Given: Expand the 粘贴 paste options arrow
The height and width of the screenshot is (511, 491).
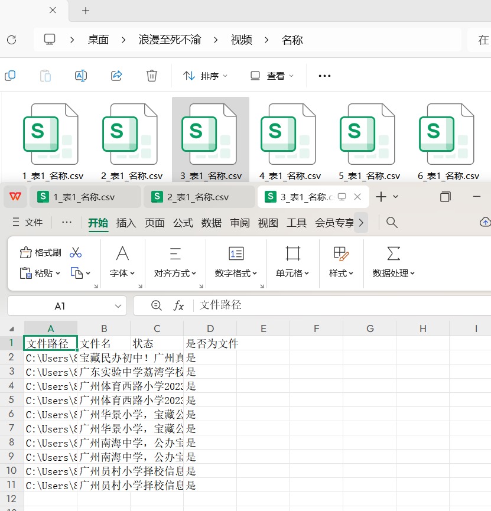Looking at the screenshot, I should (58, 274).
